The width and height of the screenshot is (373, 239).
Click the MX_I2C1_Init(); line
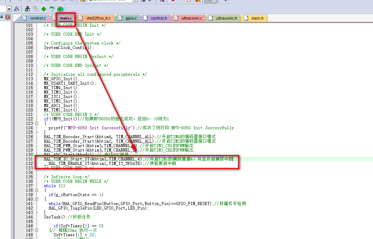point(61,97)
